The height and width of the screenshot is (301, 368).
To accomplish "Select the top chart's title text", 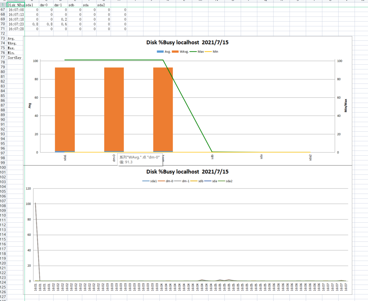I will (187, 42).
